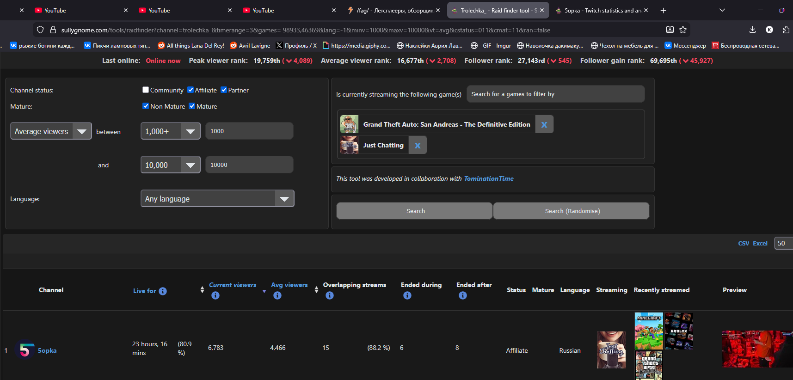Click the Current viewers info icon
This screenshot has height=380, width=793.
pos(215,295)
